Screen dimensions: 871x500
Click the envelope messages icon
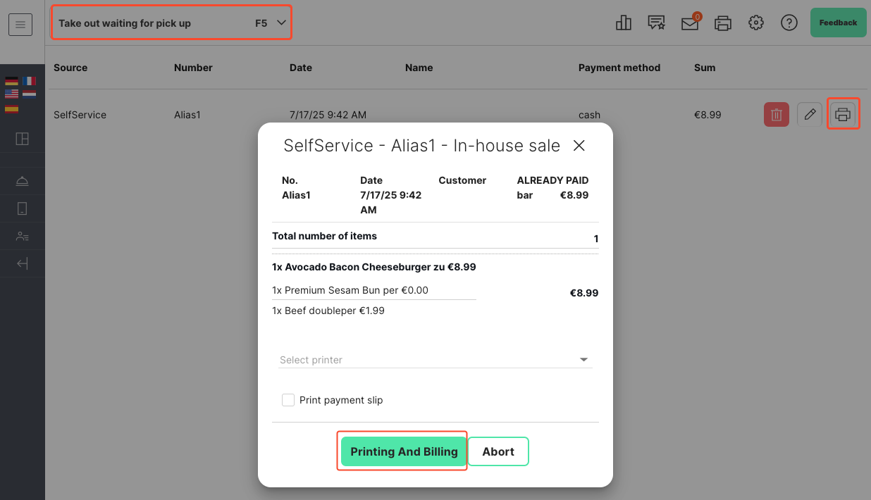(x=690, y=23)
